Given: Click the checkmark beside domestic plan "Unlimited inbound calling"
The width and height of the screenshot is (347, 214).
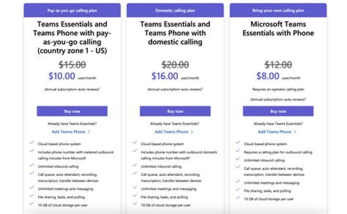Looking at the screenshot, I should 134,165.
